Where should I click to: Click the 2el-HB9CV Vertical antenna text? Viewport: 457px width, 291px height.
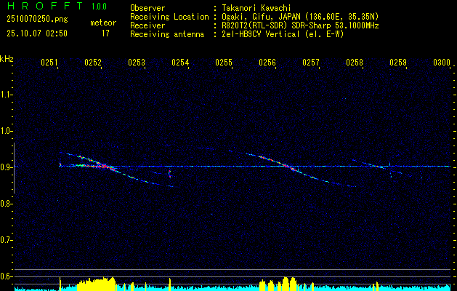pyautogui.click(x=283, y=34)
